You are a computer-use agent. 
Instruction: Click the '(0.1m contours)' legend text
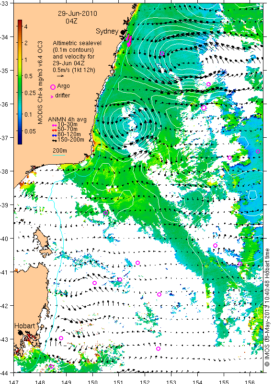coord(73,50)
